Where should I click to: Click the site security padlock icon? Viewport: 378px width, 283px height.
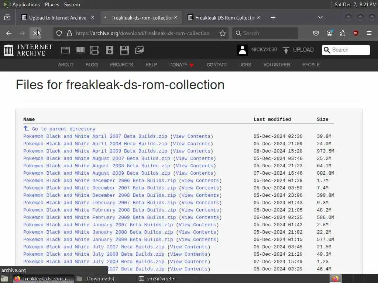click(69, 33)
